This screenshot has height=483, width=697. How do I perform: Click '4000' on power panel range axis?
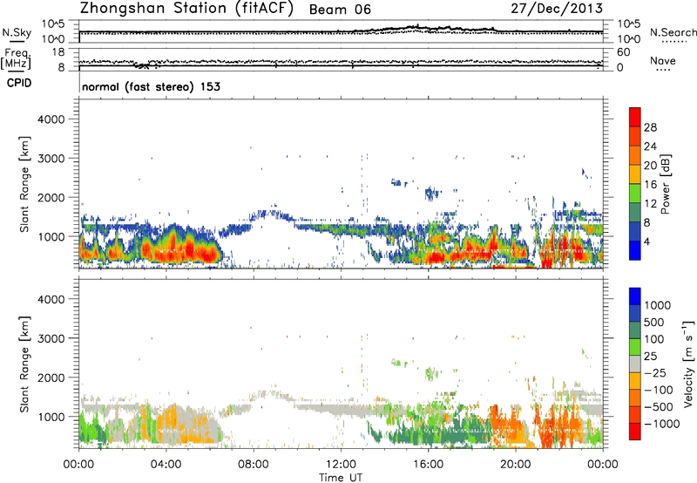tap(51, 119)
